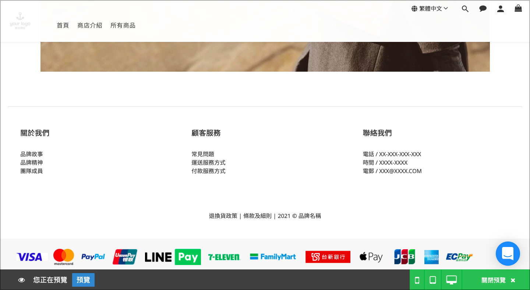Click the eye icon in preview bar
The height and width of the screenshot is (290, 530).
click(22, 280)
